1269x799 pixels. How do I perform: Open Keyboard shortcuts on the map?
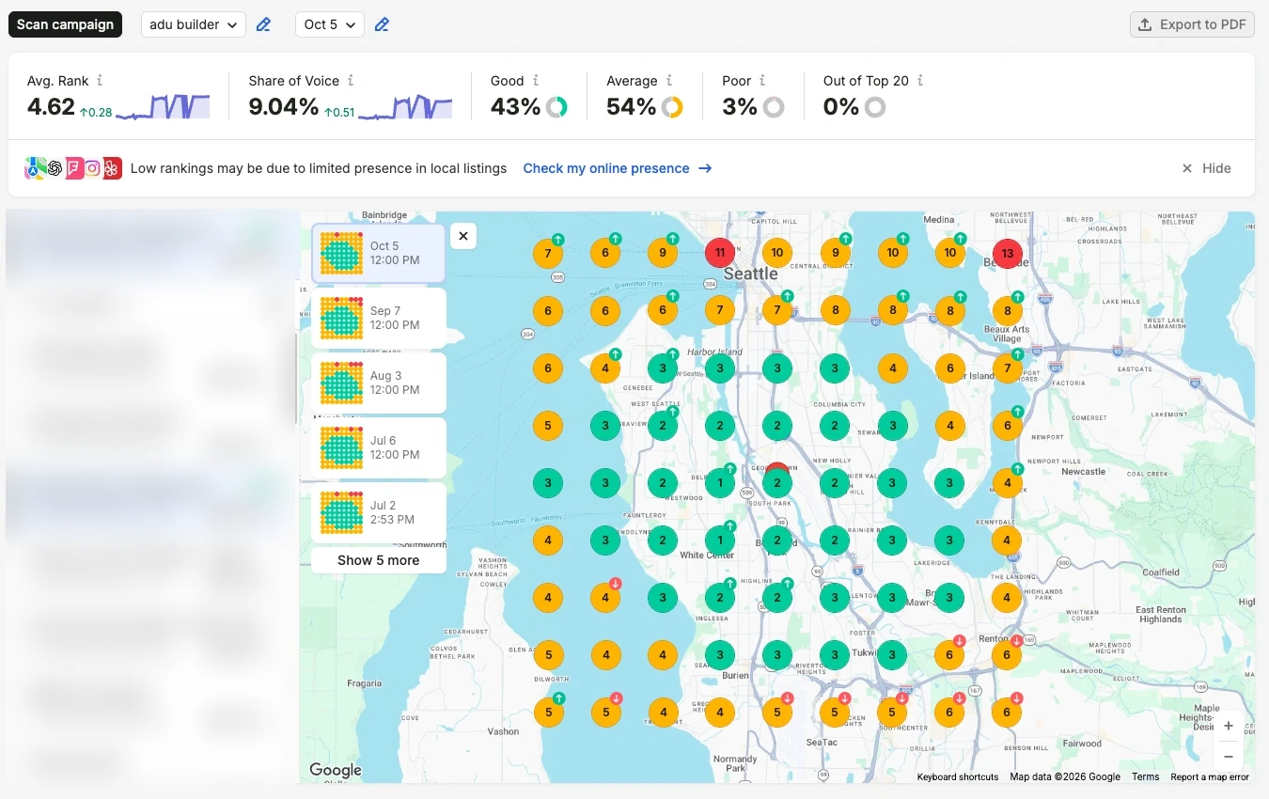tap(958, 777)
